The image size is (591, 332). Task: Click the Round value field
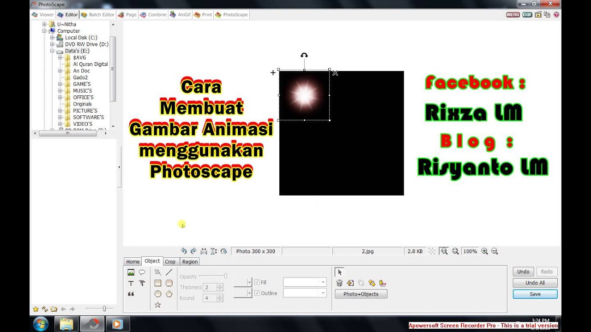tap(210, 298)
